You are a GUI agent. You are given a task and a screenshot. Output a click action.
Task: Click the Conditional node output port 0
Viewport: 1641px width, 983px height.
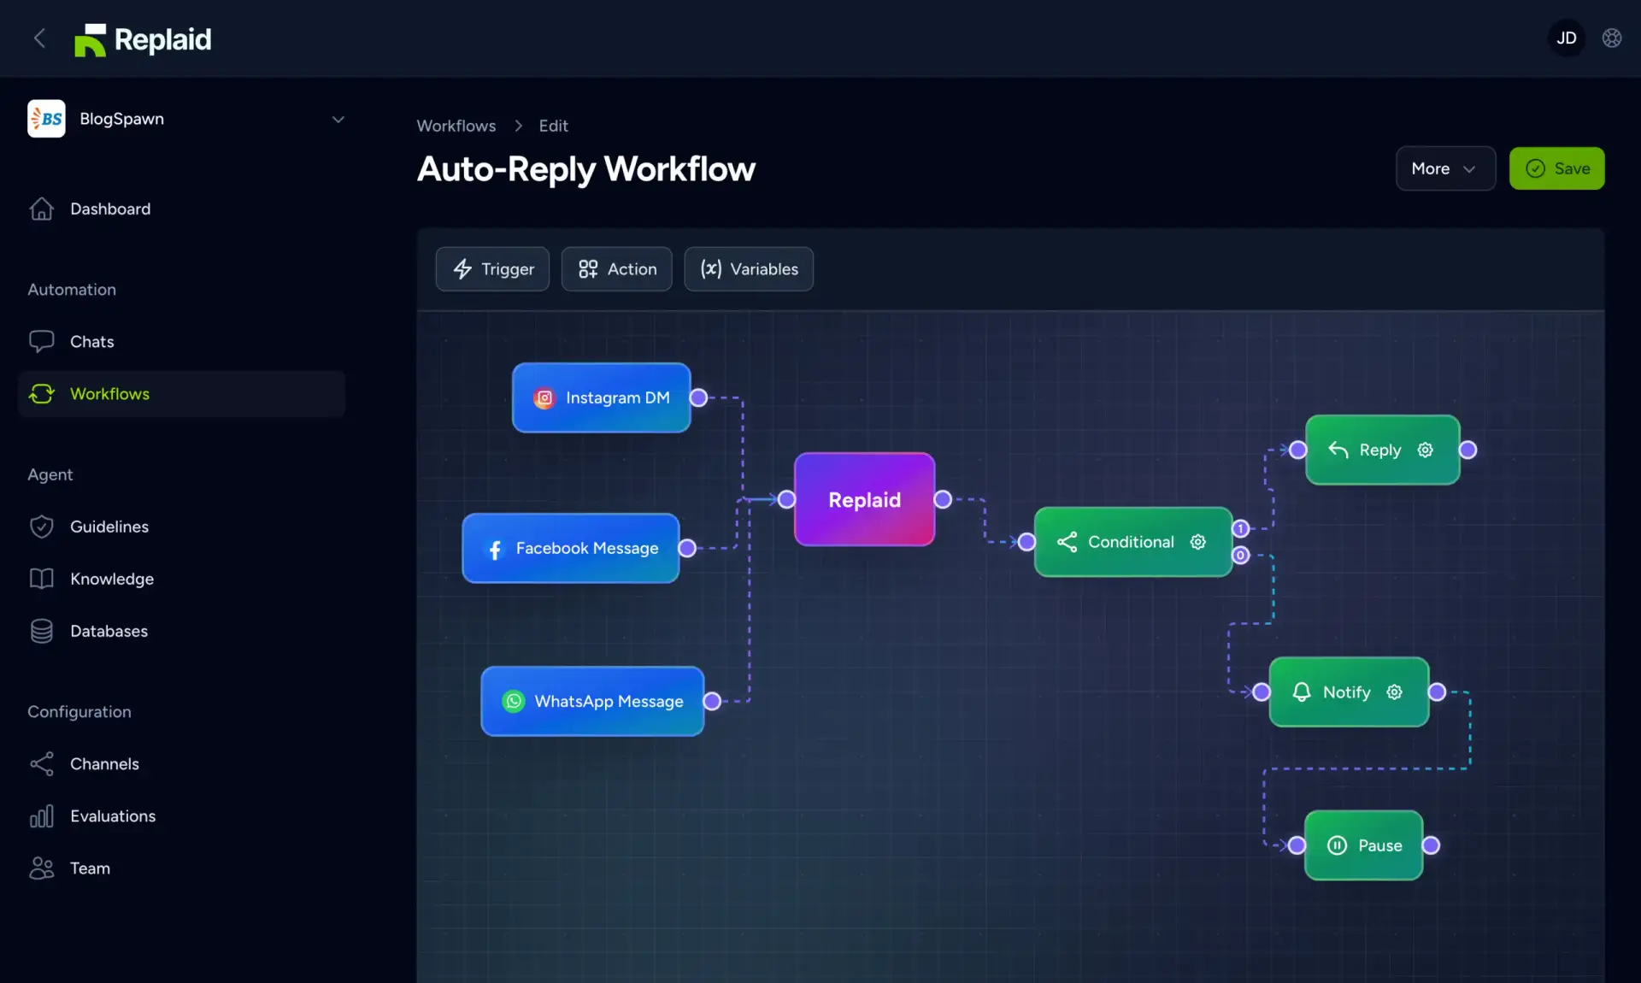coord(1240,556)
